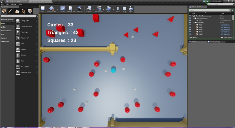The image size is (235, 128).
Task: Open the Window menu
Action: click(x=14, y=4)
